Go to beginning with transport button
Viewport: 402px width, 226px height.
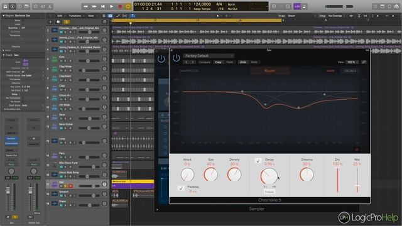pyautogui.click(x=103, y=6)
